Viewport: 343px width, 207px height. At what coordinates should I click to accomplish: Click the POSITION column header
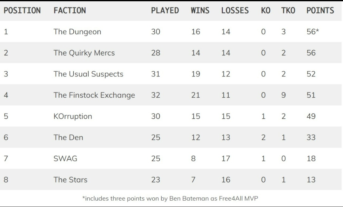[x=22, y=10]
